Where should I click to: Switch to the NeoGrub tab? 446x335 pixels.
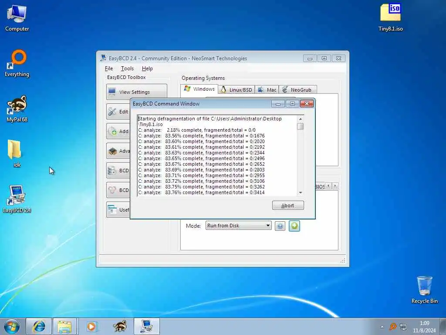[x=298, y=90]
